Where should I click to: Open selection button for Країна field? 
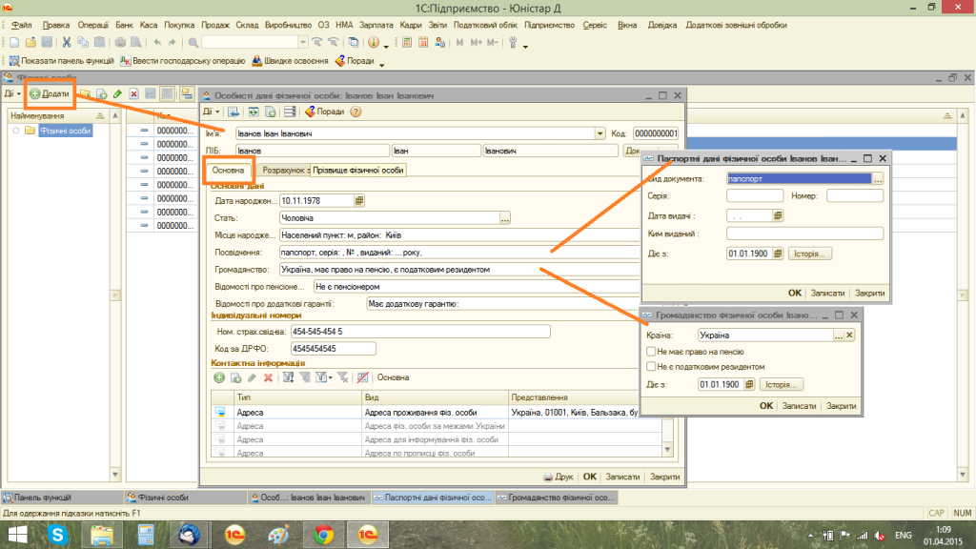point(839,335)
